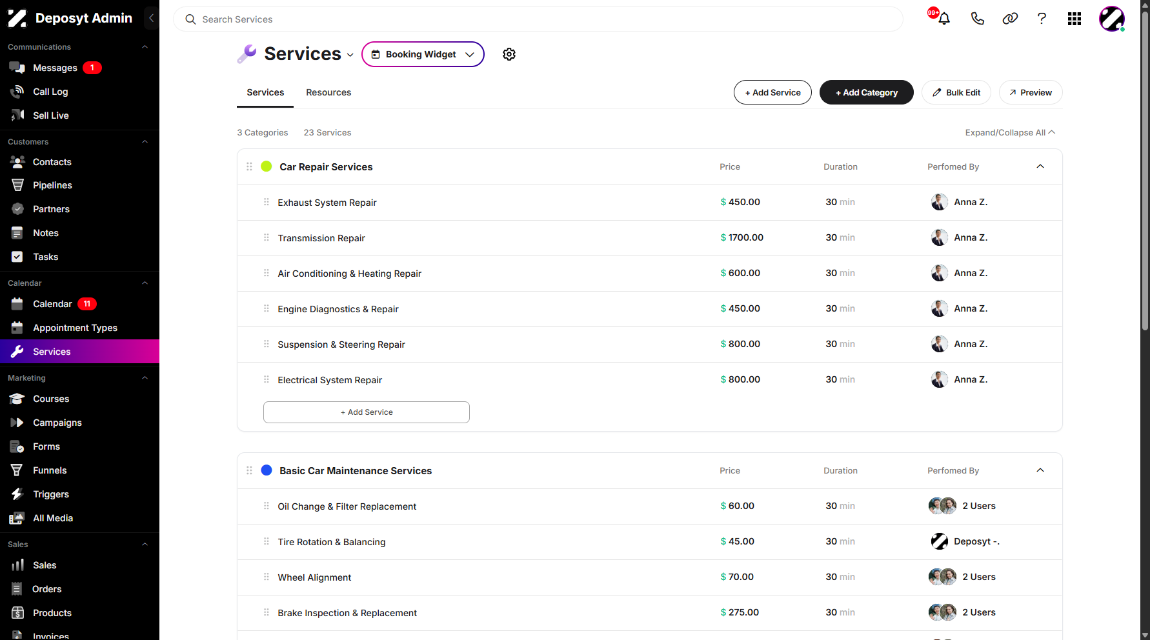Open the apps grid menu

[x=1074, y=19]
